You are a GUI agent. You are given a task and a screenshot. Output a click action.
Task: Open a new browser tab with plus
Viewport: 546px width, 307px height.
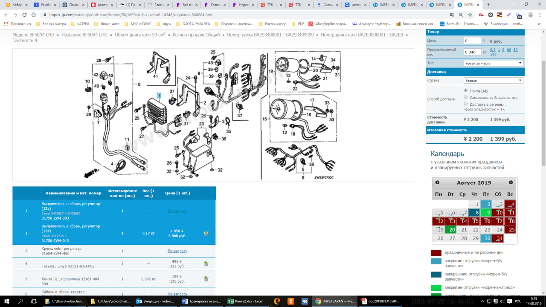click(489, 5)
